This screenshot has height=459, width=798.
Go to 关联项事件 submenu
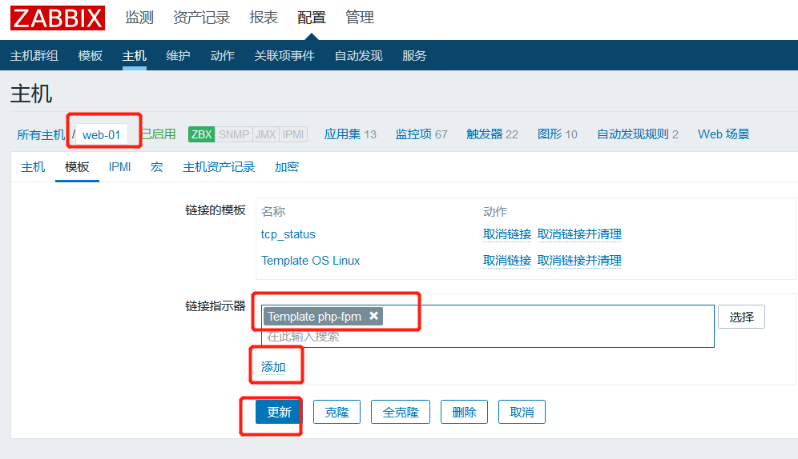(284, 56)
